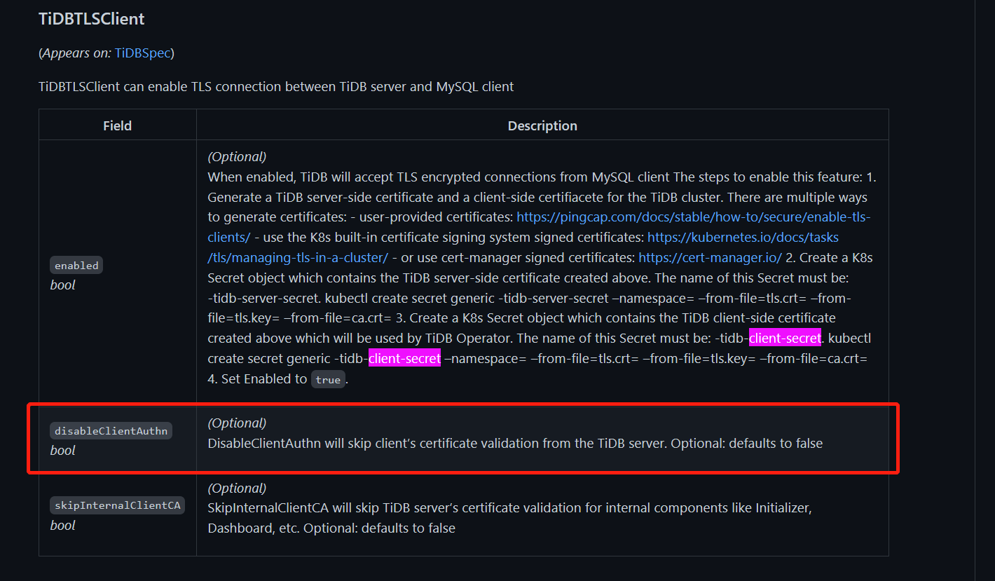The height and width of the screenshot is (581, 995).
Task: Click the Field column header
Action: (x=117, y=125)
